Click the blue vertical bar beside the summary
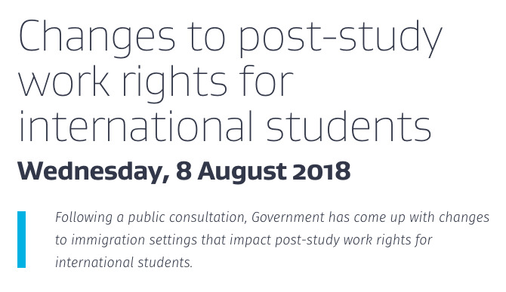The width and height of the screenshot is (506, 292). [21, 239]
